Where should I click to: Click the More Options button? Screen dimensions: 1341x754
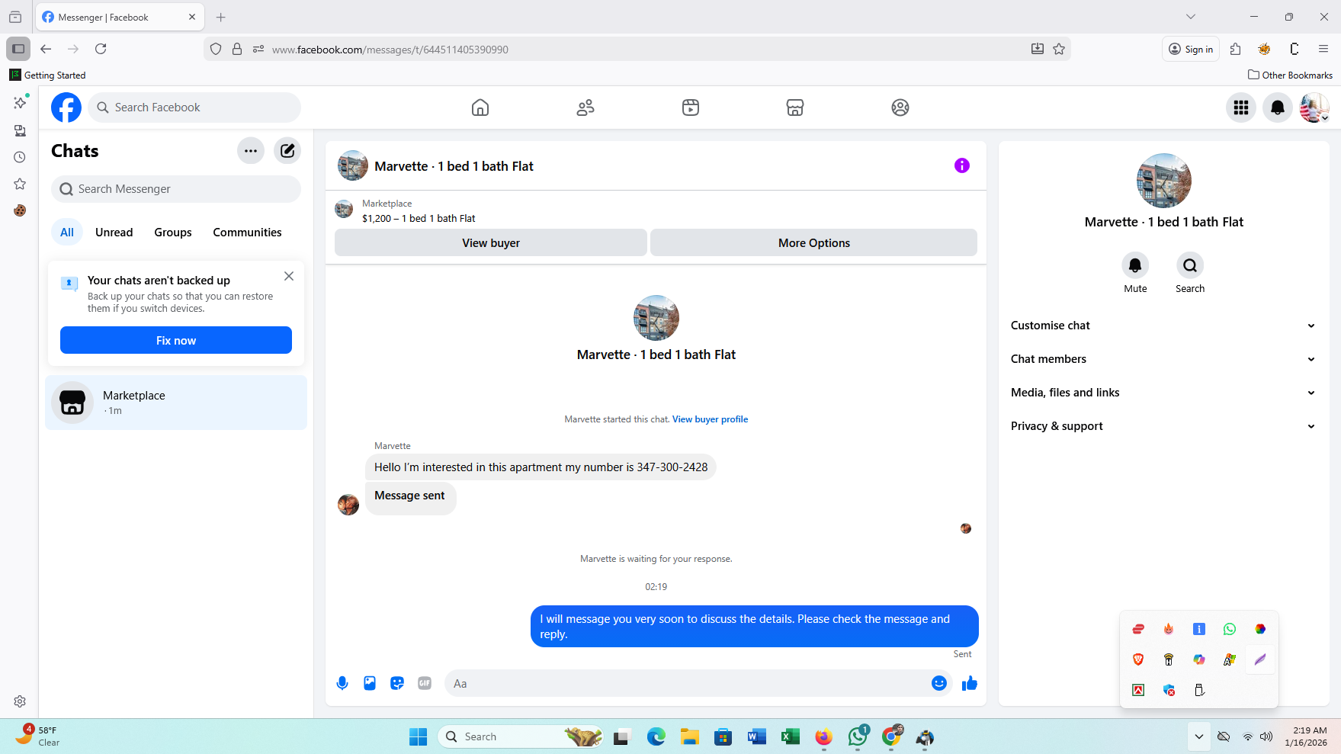point(814,242)
